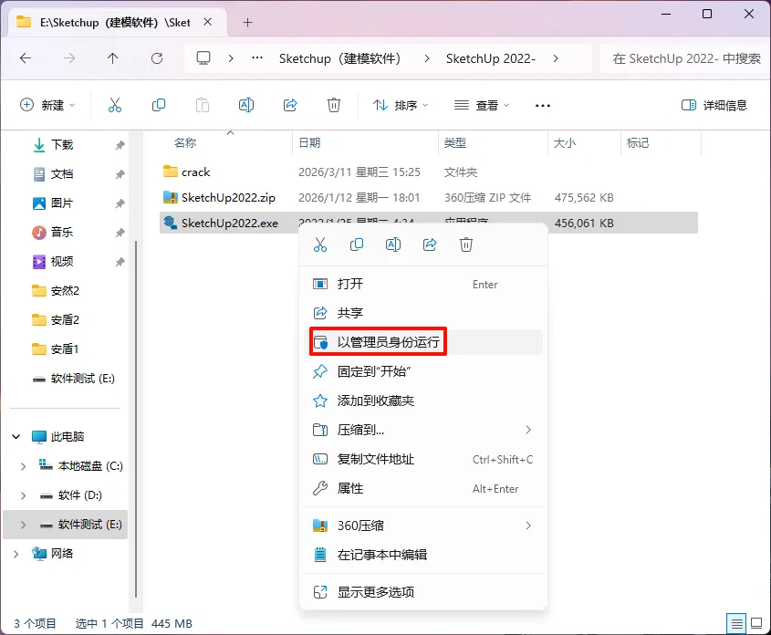This screenshot has height=635, width=771.
Task: Open the 新建 dropdown
Action: (47, 105)
